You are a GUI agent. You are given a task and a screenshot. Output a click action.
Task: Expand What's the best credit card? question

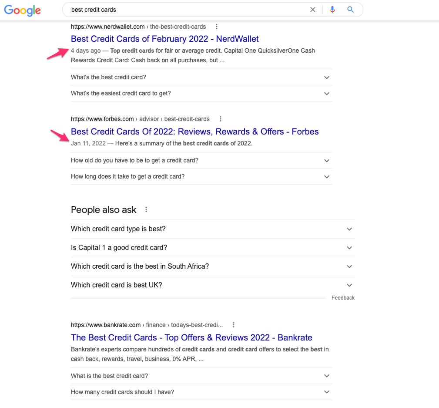201,78
